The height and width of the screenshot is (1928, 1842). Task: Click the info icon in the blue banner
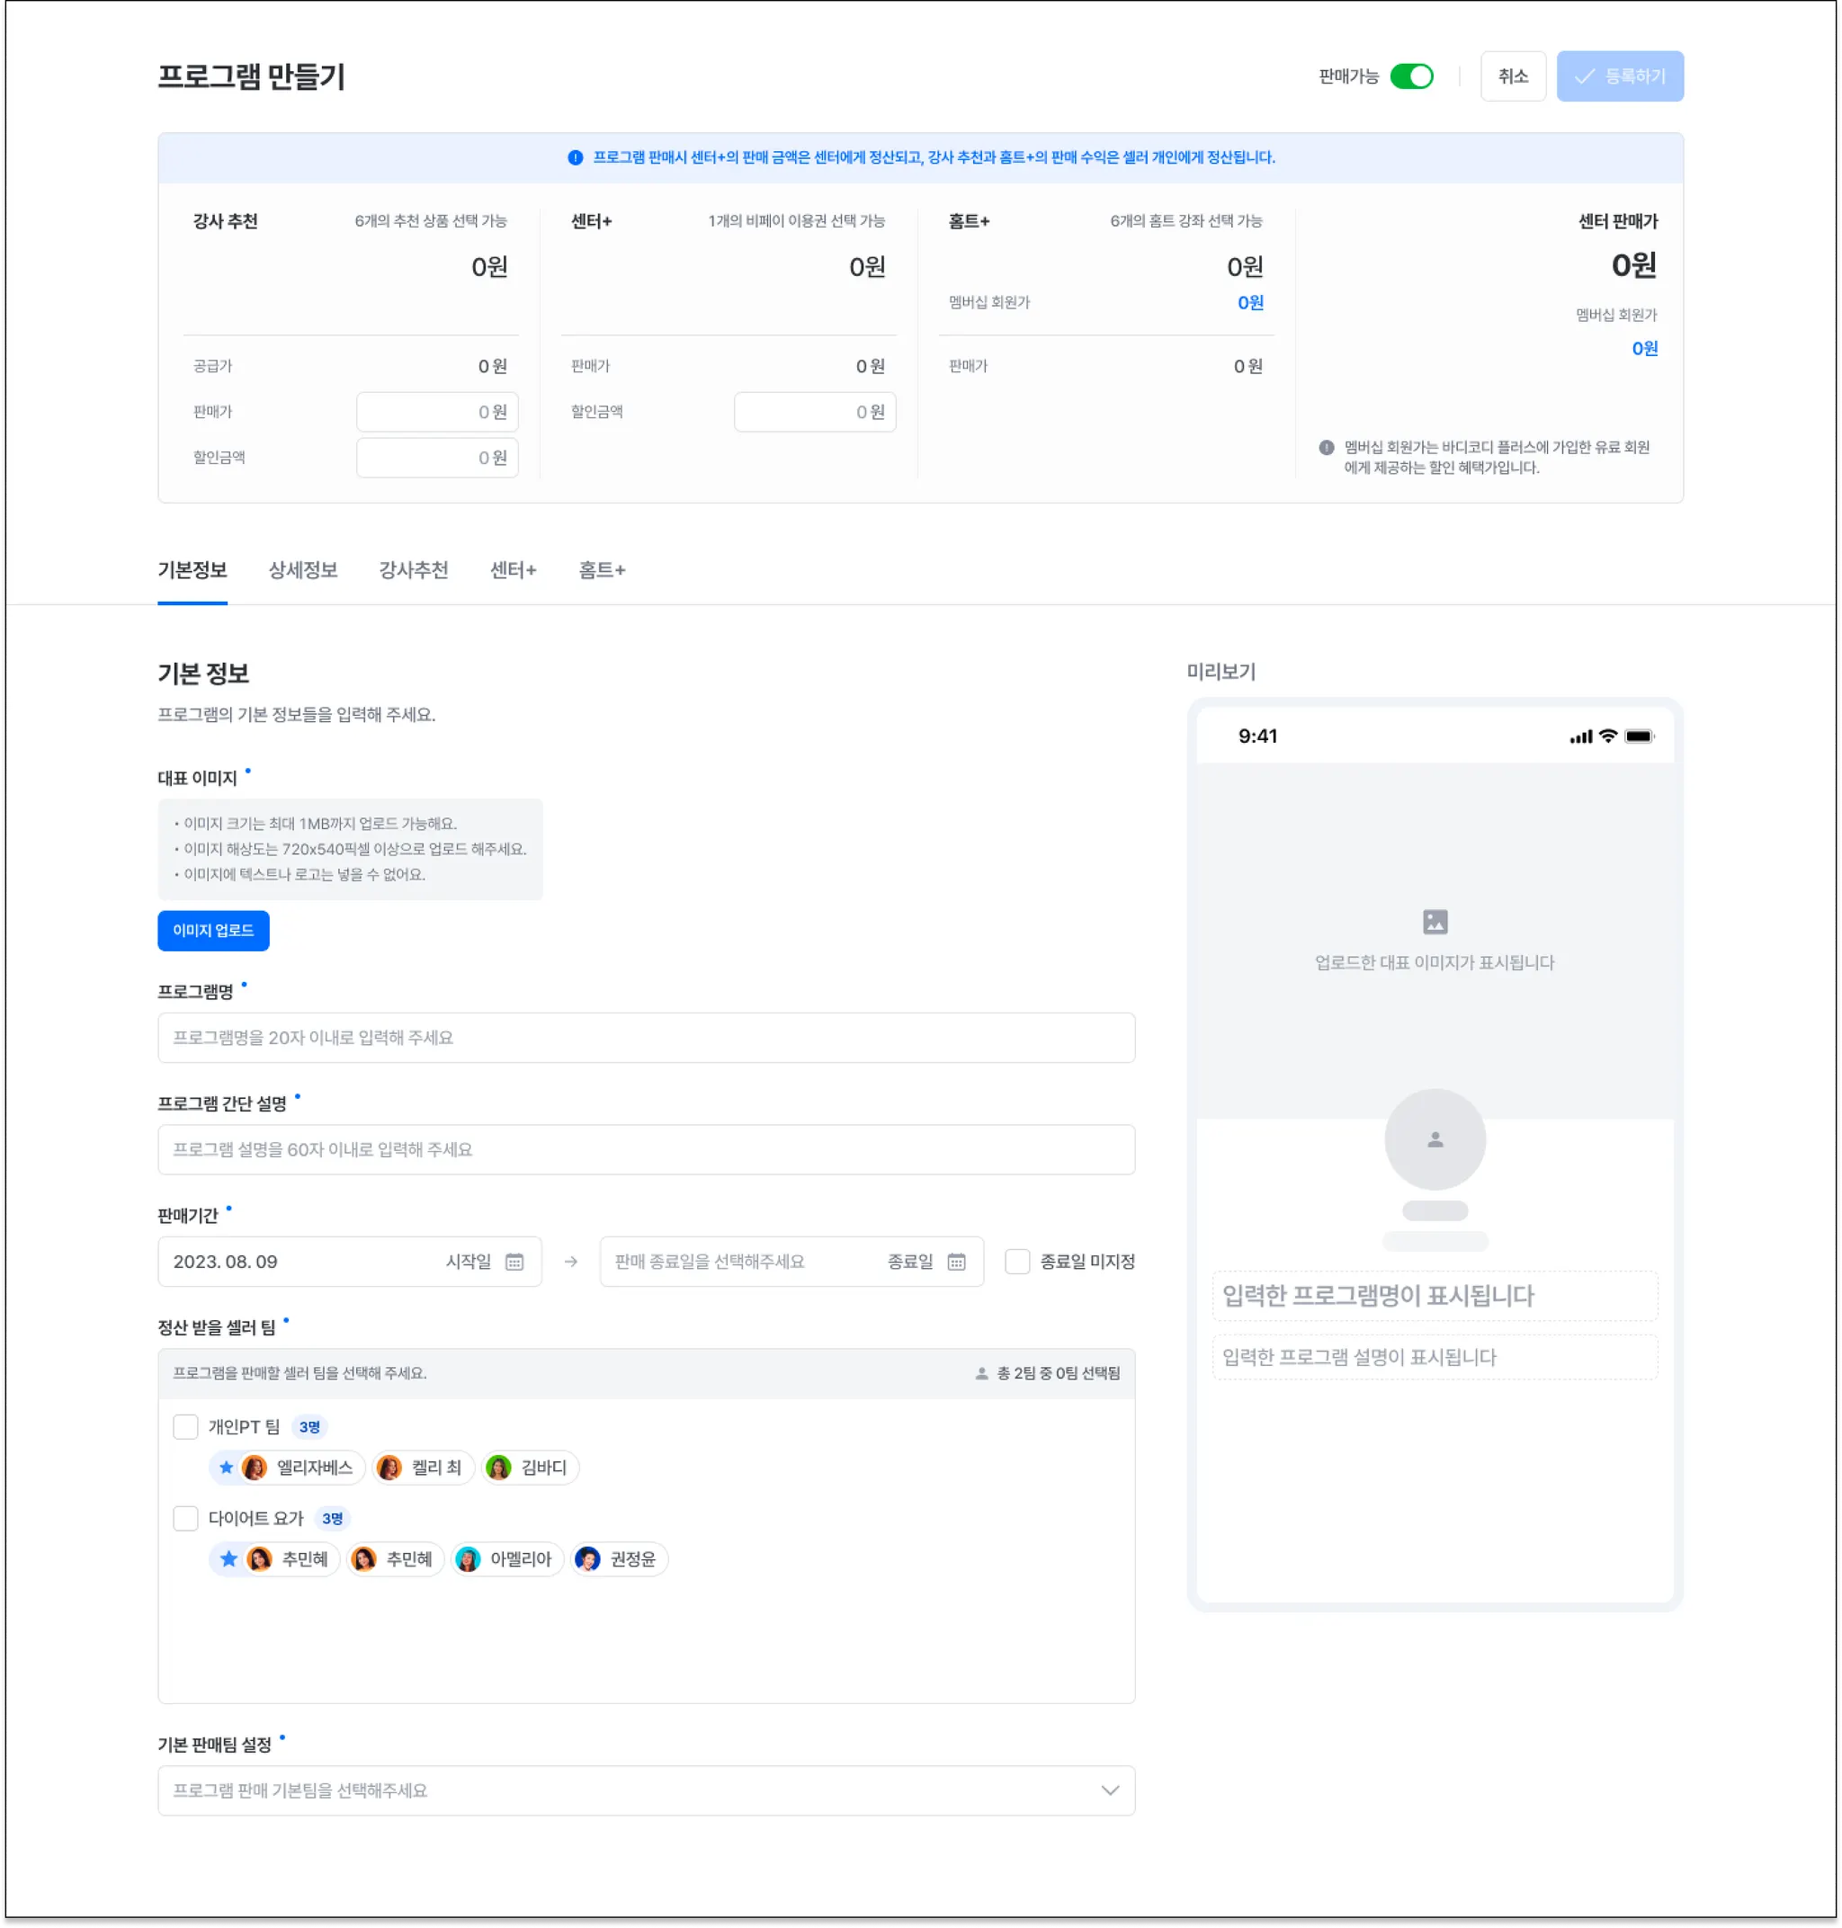pos(576,157)
